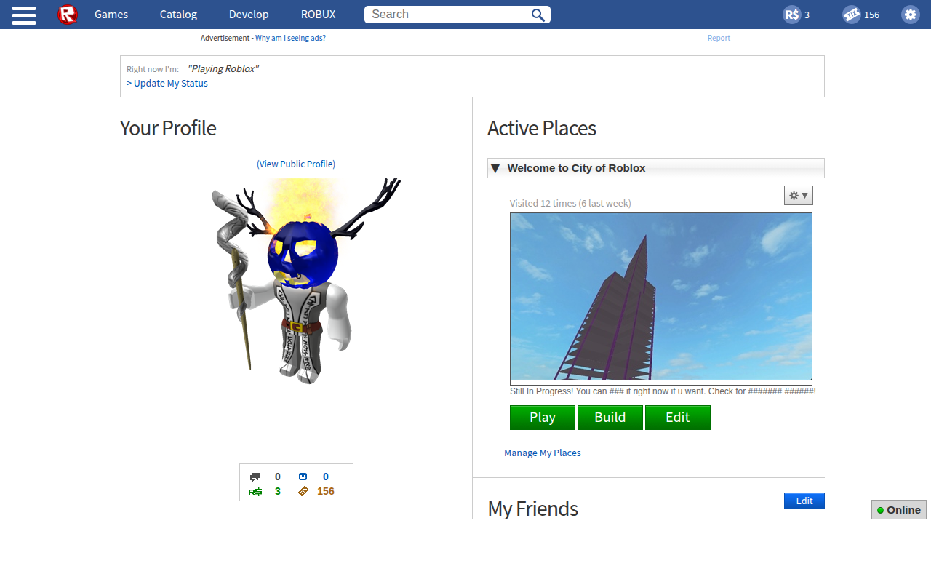The width and height of the screenshot is (931, 582).
Task: Click the avatar character image
Action: tap(306, 281)
